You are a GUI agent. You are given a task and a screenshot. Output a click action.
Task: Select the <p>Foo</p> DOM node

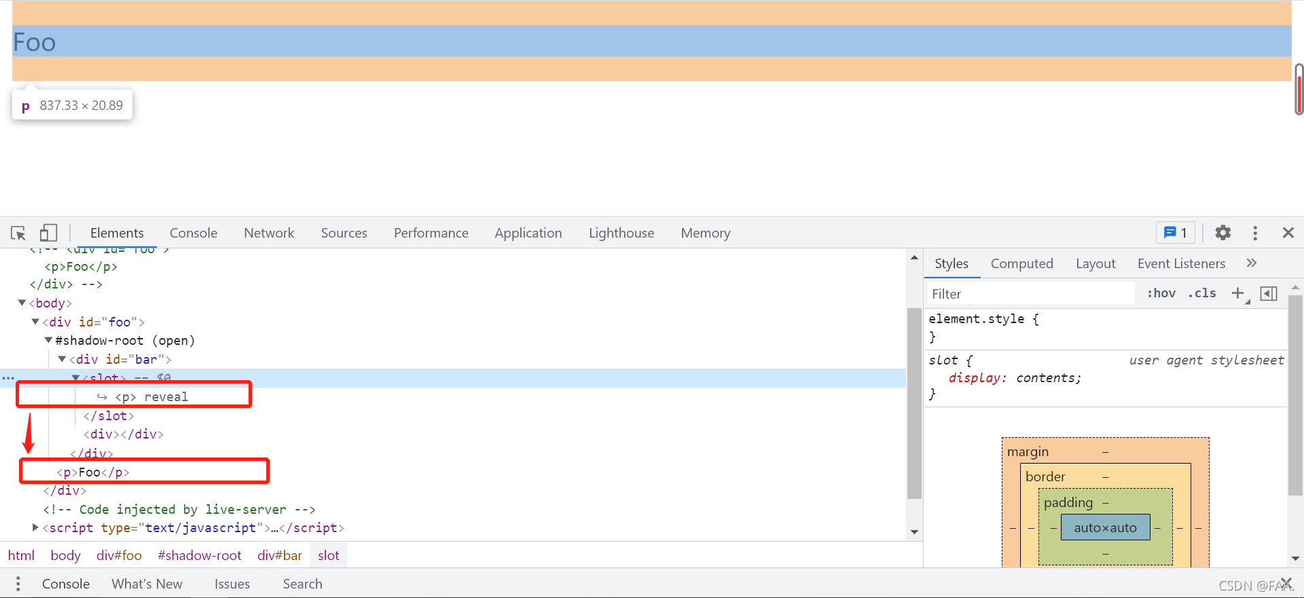(92, 472)
